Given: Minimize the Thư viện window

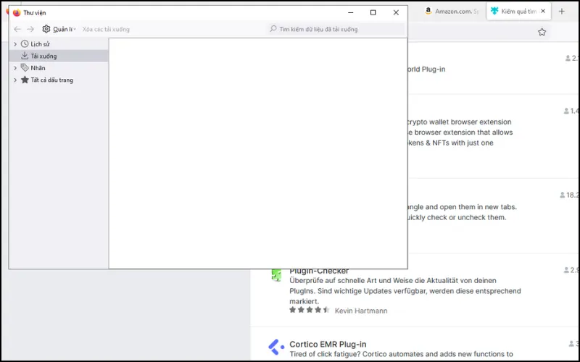Looking at the screenshot, I should (351, 12).
